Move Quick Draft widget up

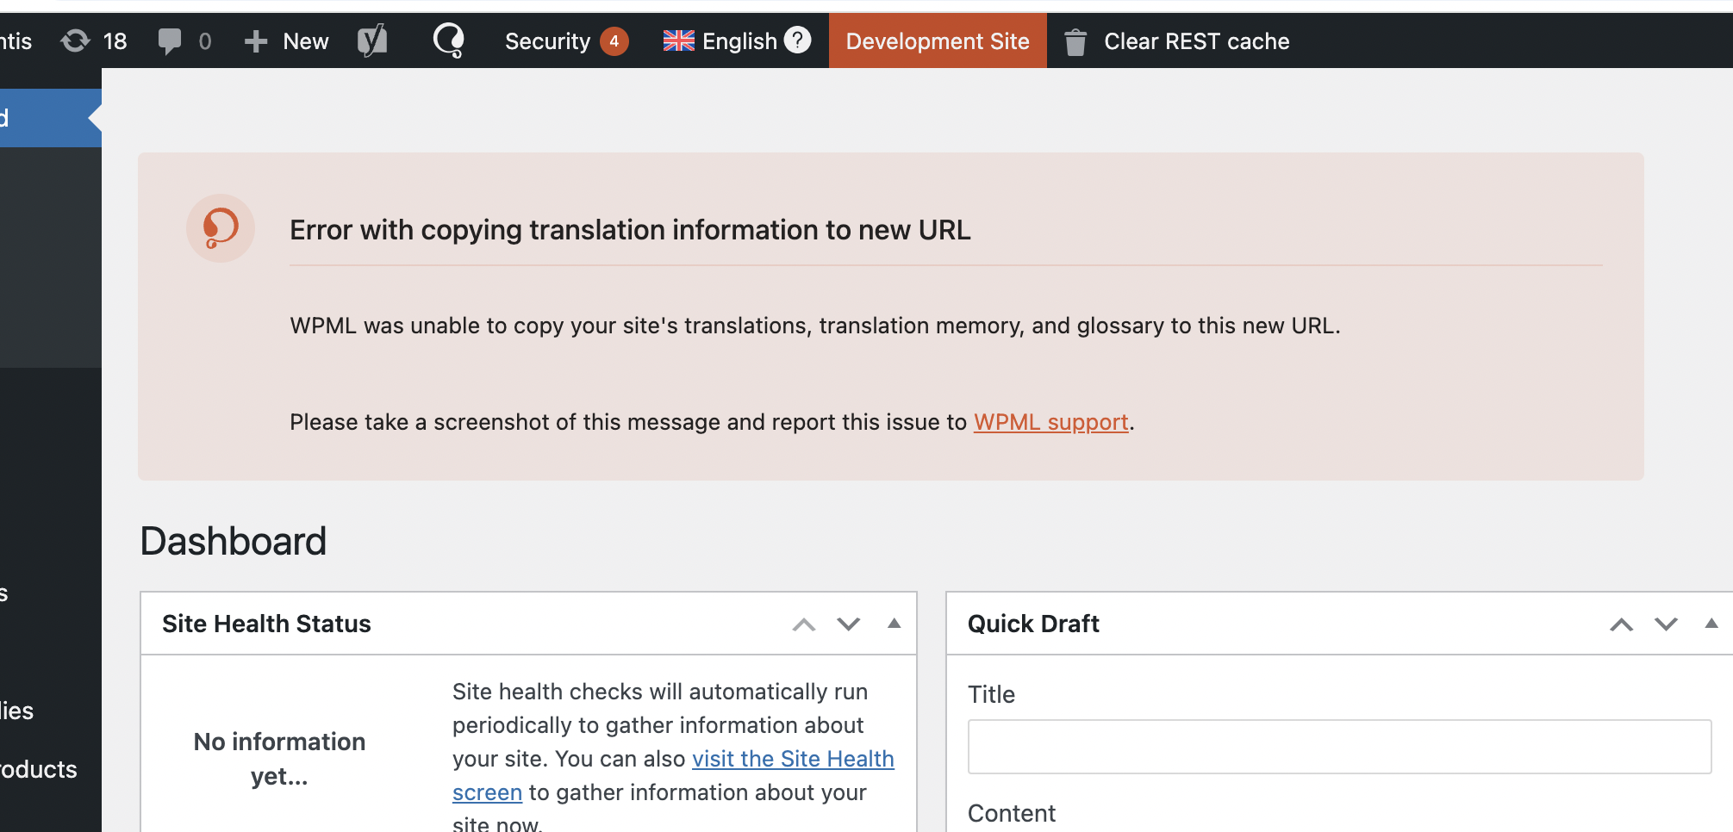coord(1622,624)
